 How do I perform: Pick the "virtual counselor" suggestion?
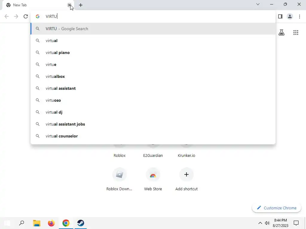(x=153, y=136)
